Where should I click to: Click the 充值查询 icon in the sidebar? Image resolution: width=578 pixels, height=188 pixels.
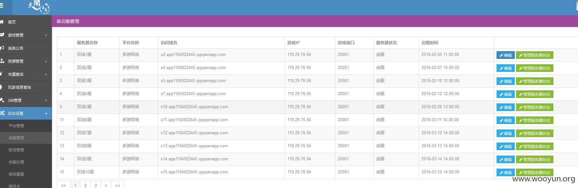pos(1,74)
